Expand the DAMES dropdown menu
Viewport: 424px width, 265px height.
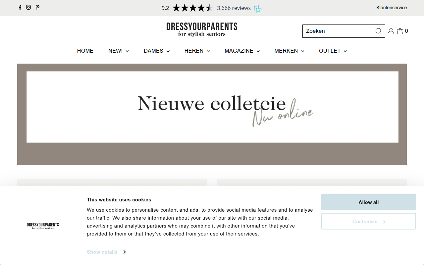(x=157, y=51)
